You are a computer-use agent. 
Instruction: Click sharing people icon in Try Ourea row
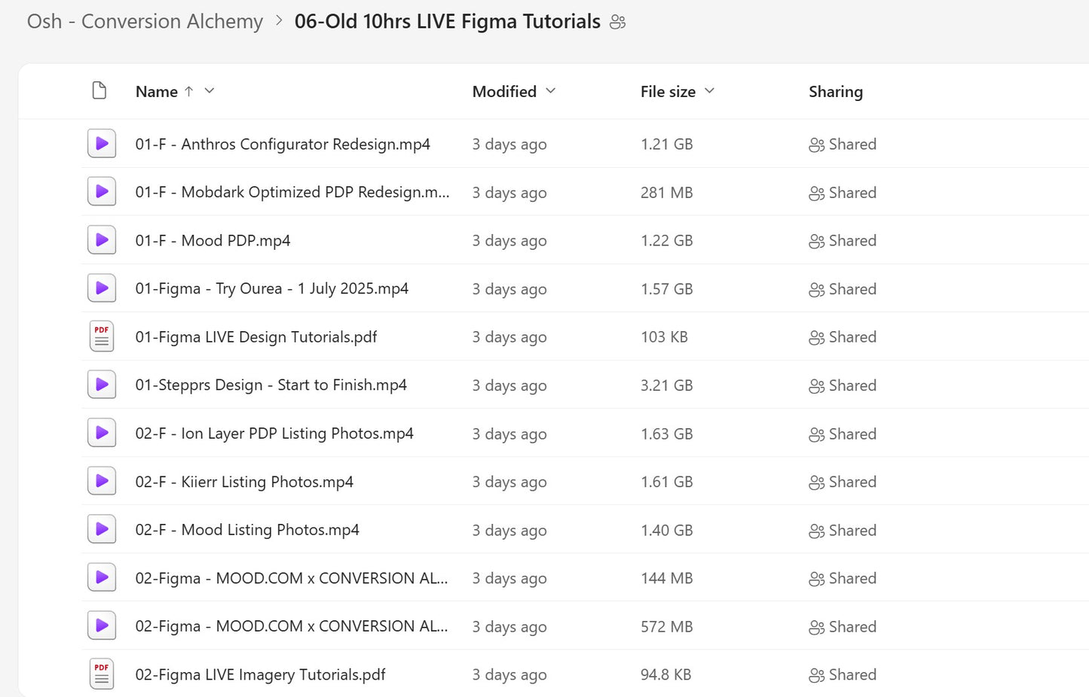(x=816, y=290)
